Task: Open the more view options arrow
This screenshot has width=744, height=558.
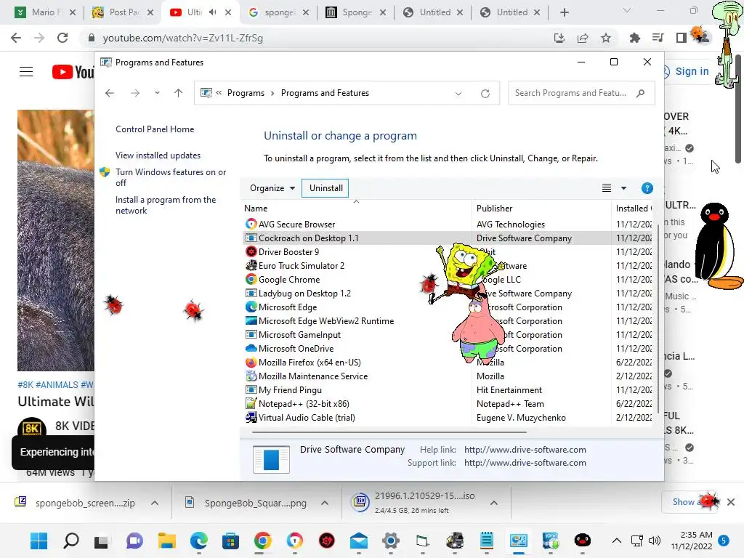Action: click(x=623, y=188)
